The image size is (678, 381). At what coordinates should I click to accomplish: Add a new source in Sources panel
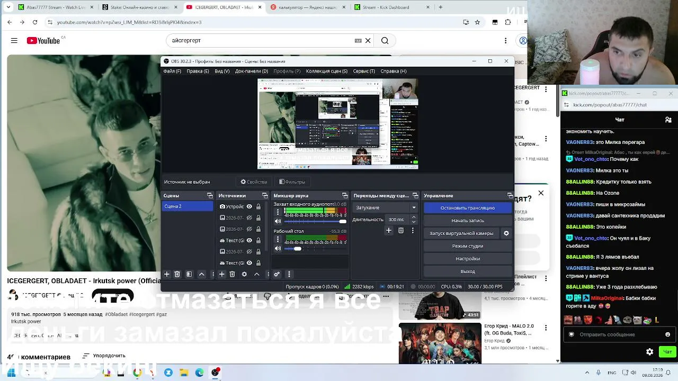(222, 274)
